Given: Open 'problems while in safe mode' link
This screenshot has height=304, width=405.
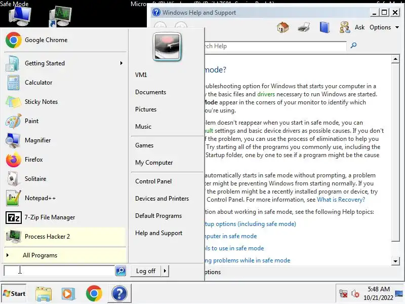Looking at the screenshot, I should [x=248, y=260].
